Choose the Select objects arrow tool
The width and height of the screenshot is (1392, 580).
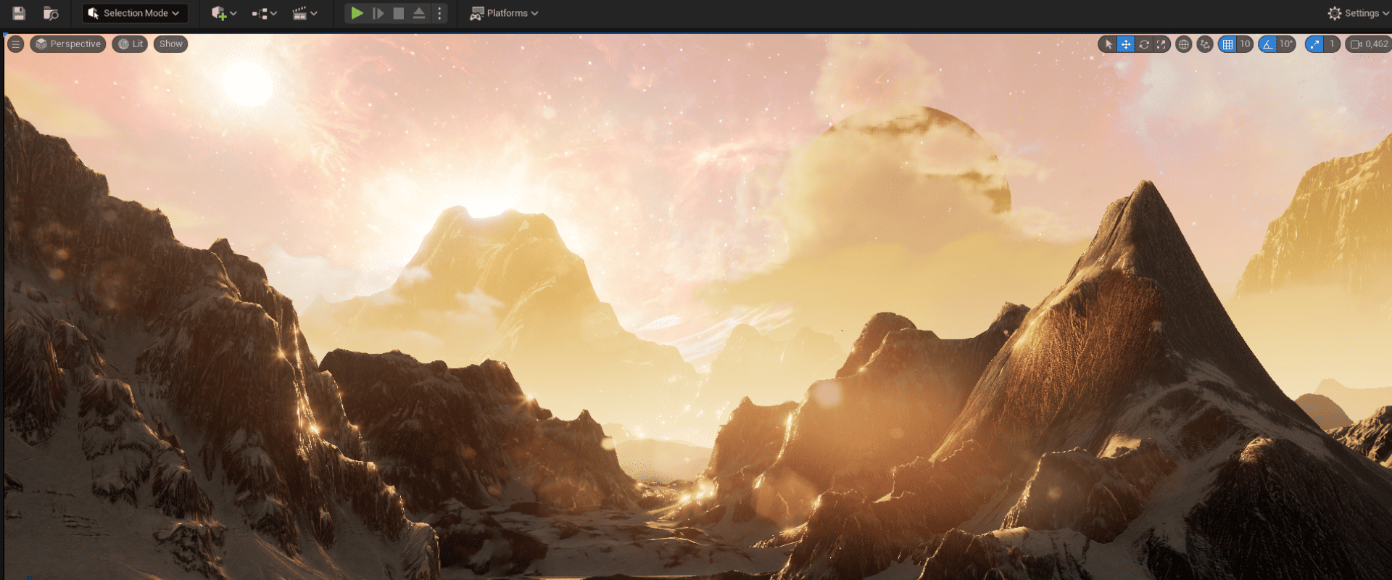1108,44
